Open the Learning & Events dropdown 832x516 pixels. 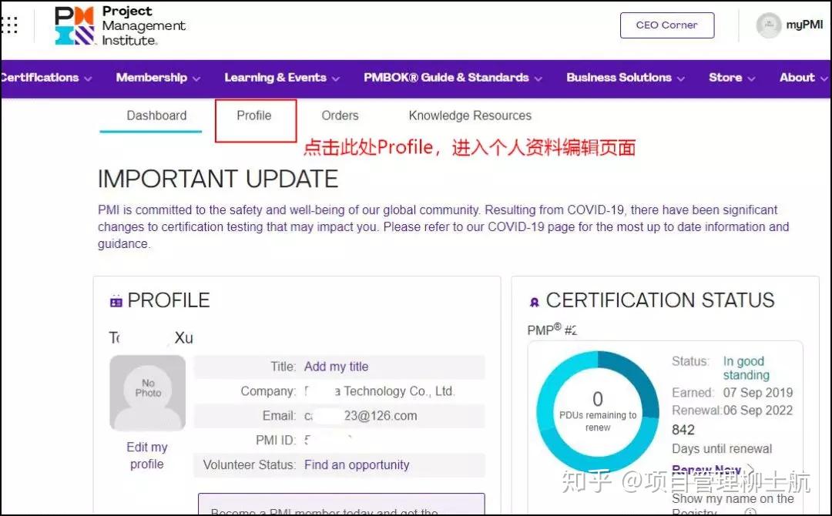pyautogui.click(x=276, y=78)
